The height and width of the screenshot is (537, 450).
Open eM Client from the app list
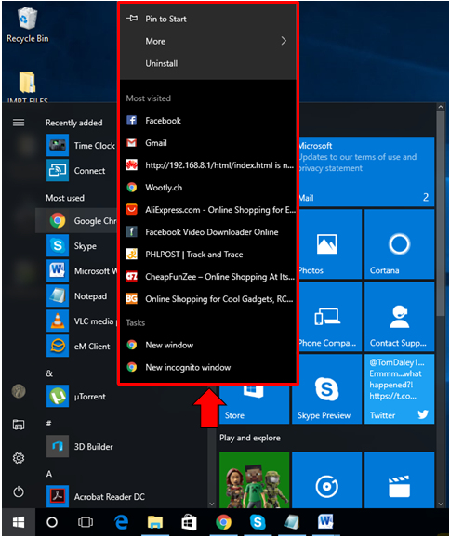coord(81,347)
